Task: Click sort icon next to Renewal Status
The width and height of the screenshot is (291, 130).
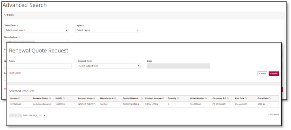Action: tap(50, 98)
